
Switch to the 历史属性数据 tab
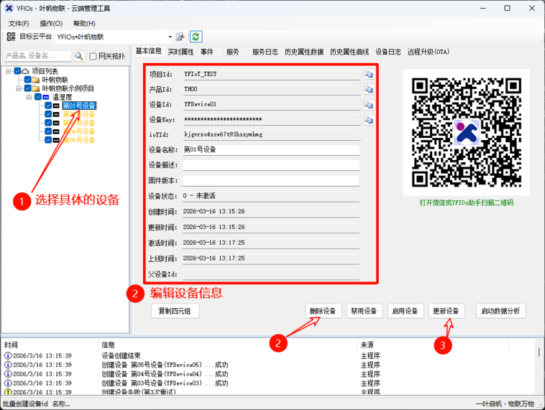(304, 52)
